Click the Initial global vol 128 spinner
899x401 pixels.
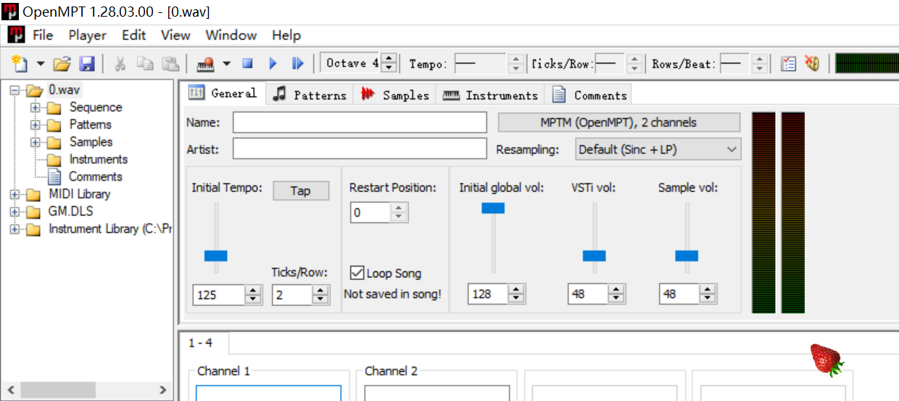(516, 294)
